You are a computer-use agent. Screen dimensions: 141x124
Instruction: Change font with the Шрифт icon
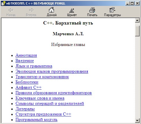click(x=72, y=10)
